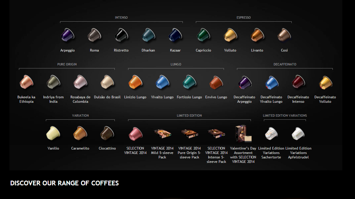Viewport: 355px width, 199px height.
Task: Click the Volluto name link
Action: click(x=230, y=50)
